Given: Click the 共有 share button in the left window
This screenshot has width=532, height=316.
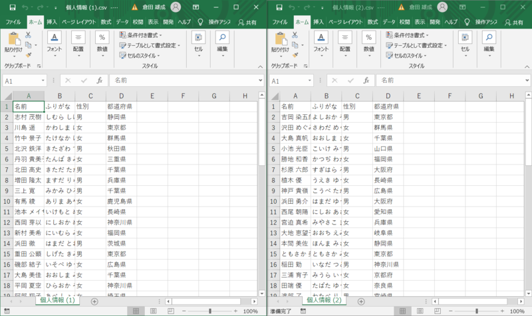Looking at the screenshot, I should click(247, 23).
